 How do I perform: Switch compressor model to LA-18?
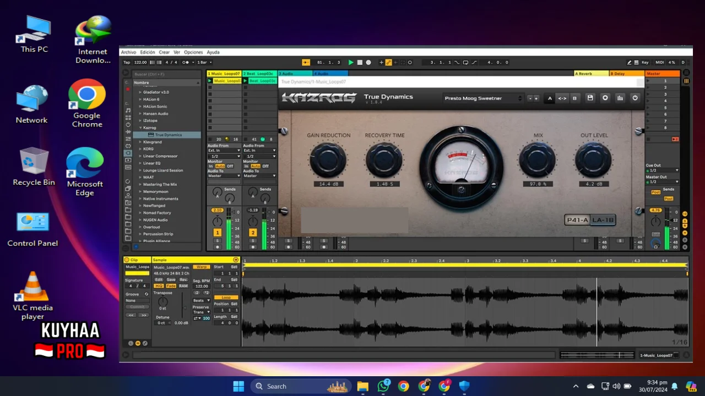click(x=603, y=220)
